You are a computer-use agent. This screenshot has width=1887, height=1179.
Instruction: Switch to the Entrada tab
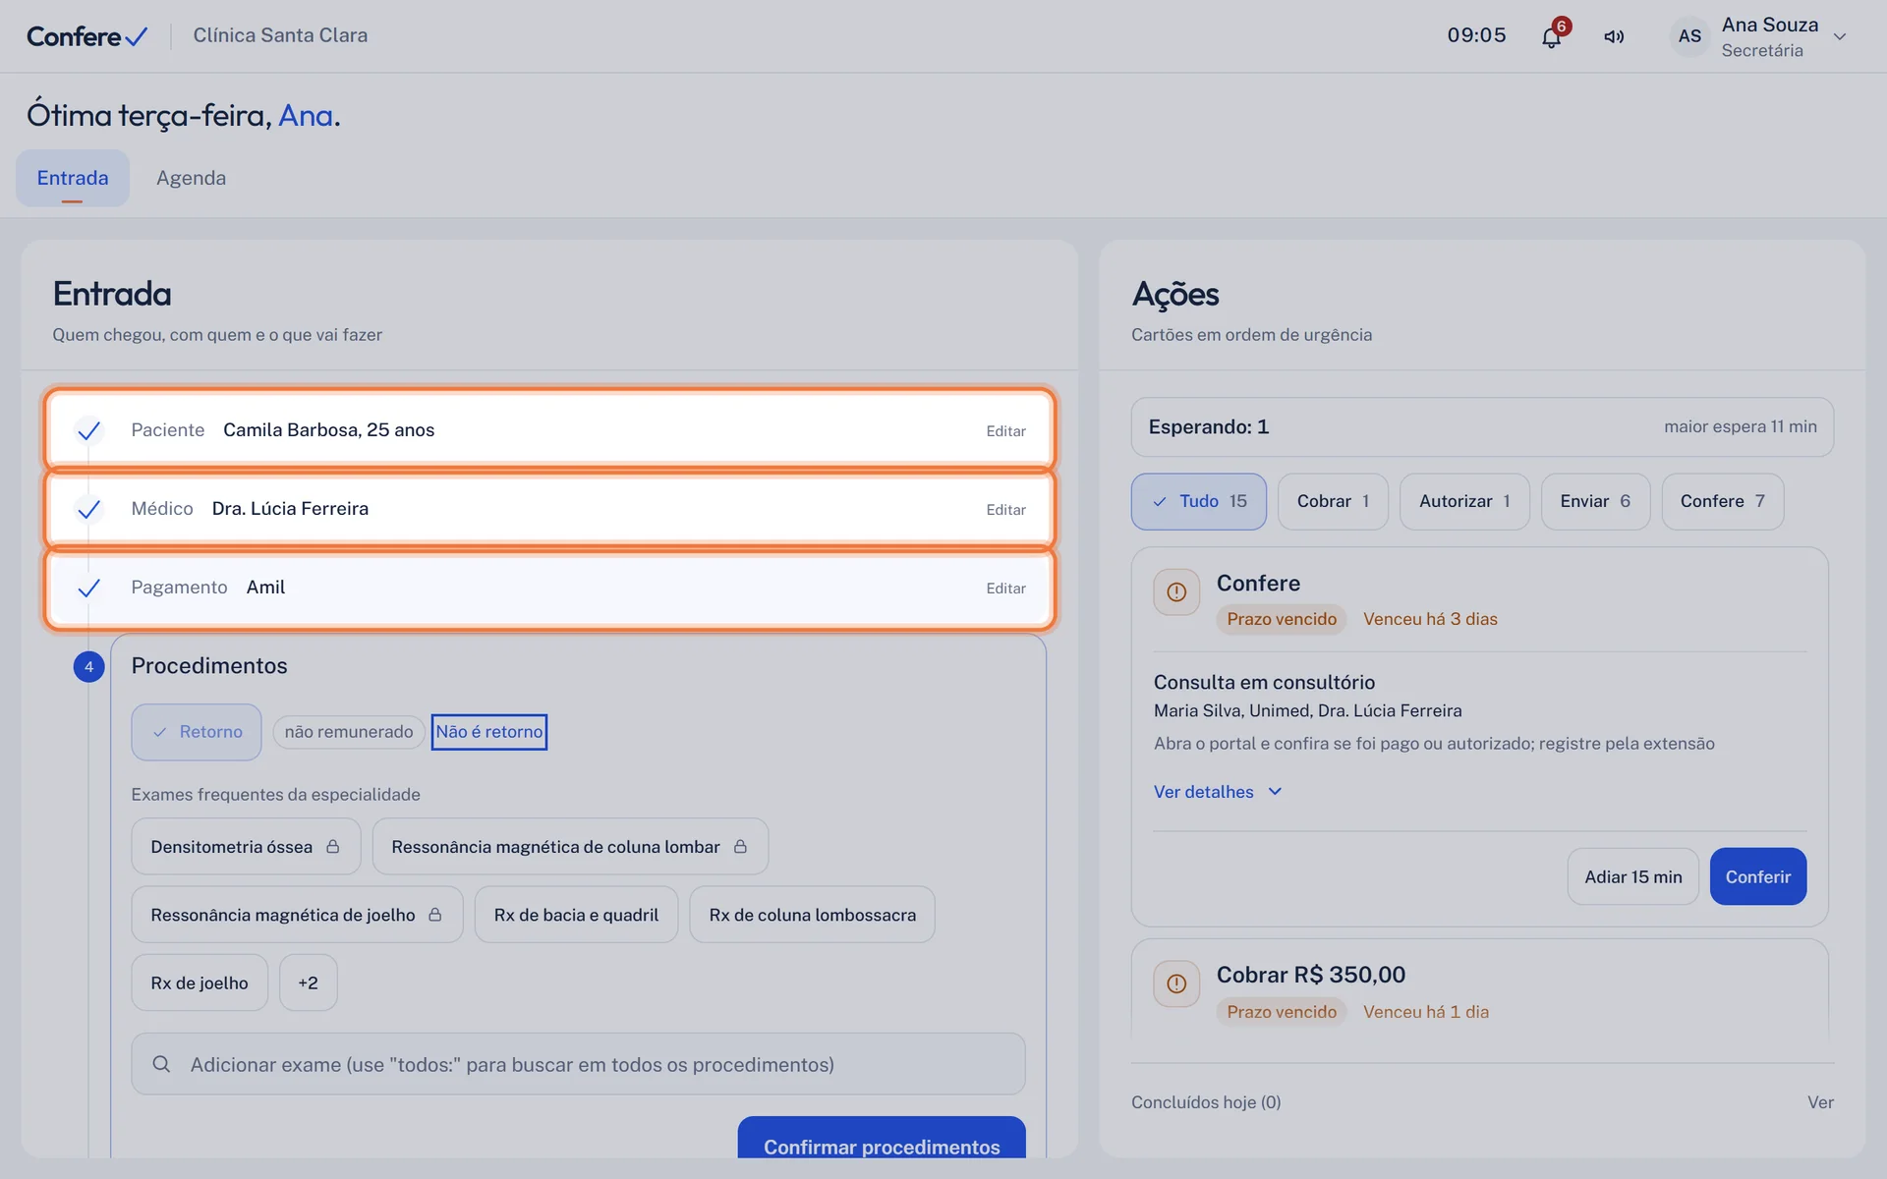click(73, 178)
